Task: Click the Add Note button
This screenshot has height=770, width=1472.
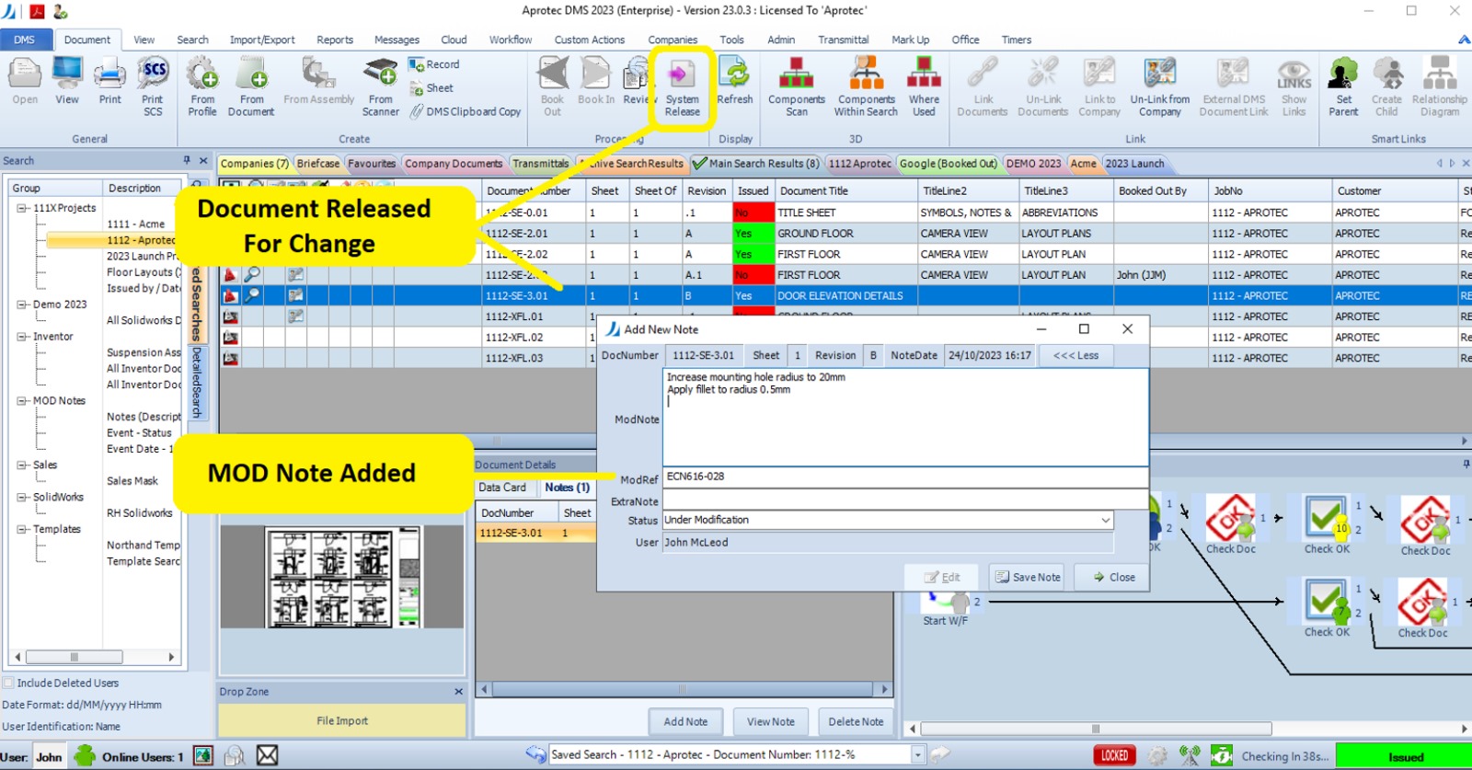Action: (x=685, y=721)
